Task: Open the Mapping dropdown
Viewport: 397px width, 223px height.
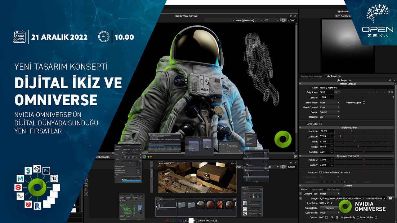Action: pyautogui.click(x=329, y=117)
